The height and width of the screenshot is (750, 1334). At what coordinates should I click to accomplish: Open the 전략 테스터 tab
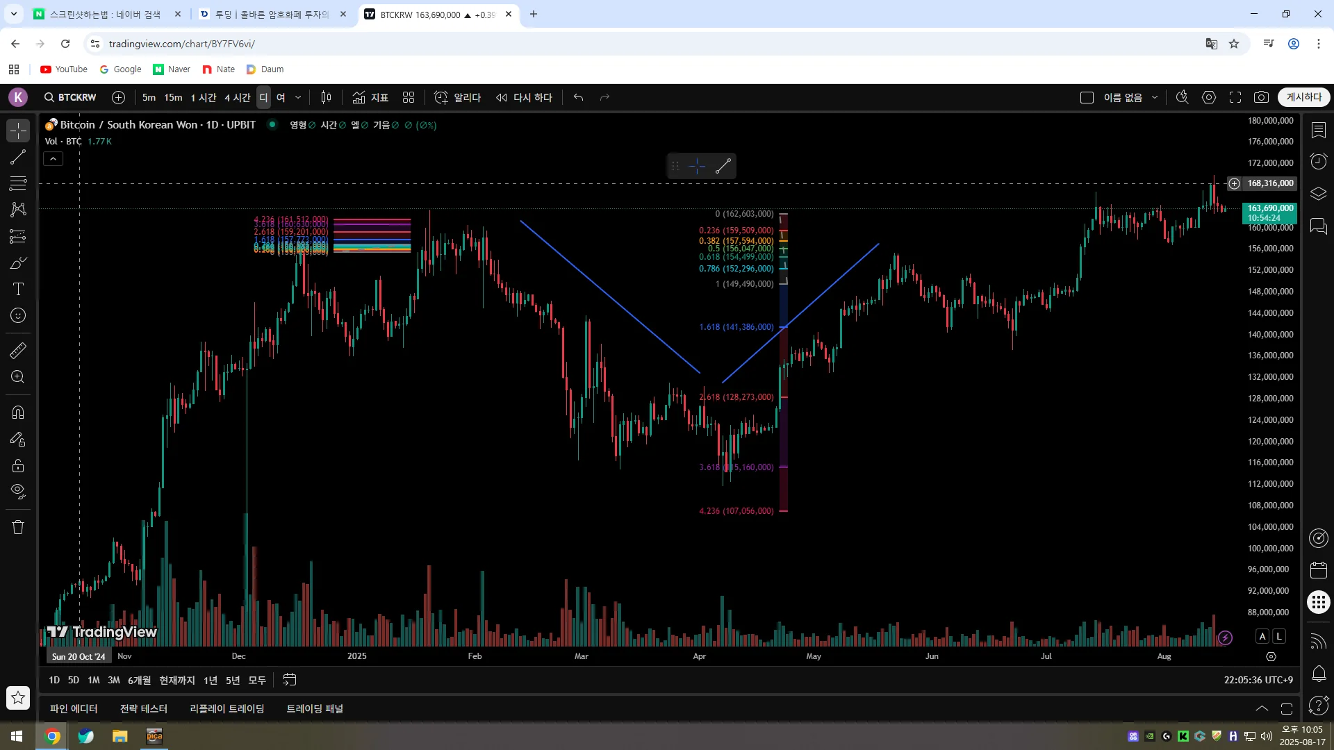[x=143, y=708]
